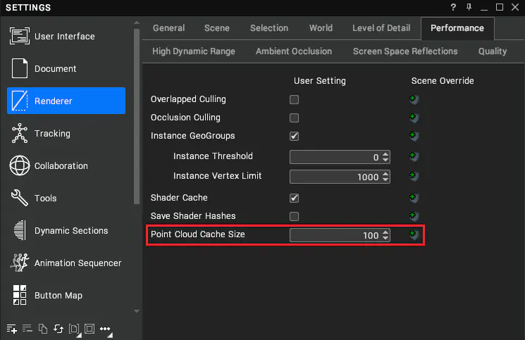Click the Instance Vertex Limit spinner arrows

(385, 177)
